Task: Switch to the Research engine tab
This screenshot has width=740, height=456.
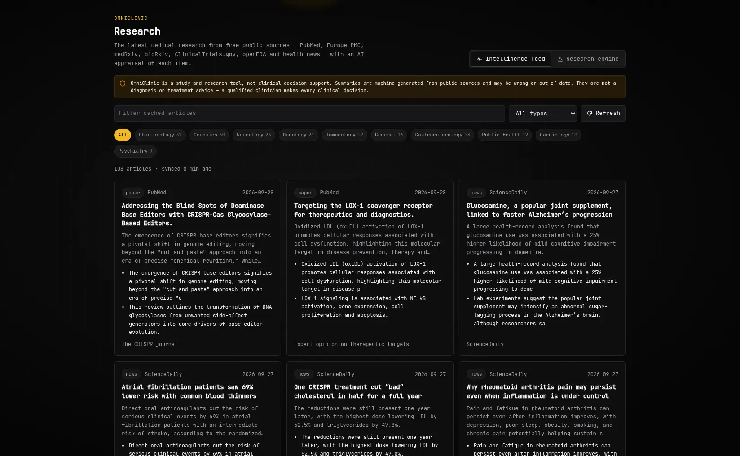Action: point(588,59)
